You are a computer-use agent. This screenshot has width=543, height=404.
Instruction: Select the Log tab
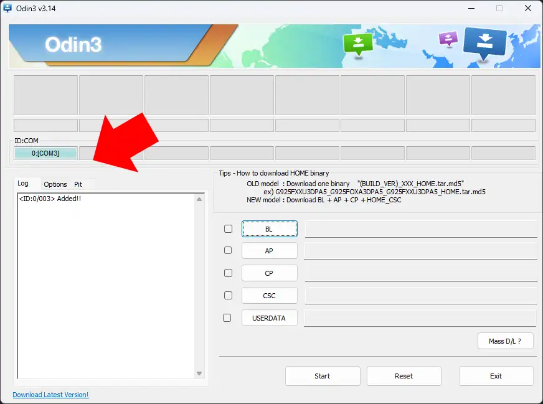[x=23, y=184]
